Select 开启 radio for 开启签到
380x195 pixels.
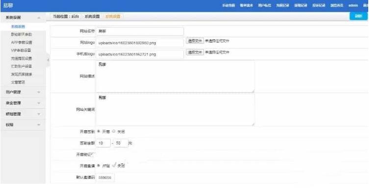pyautogui.click(x=99, y=131)
